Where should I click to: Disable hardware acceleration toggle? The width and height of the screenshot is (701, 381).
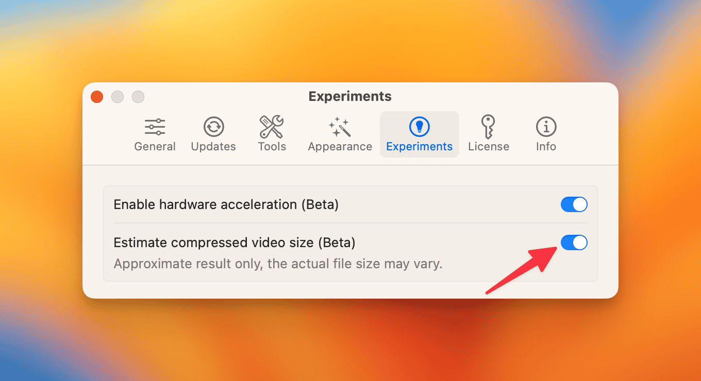(574, 204)
